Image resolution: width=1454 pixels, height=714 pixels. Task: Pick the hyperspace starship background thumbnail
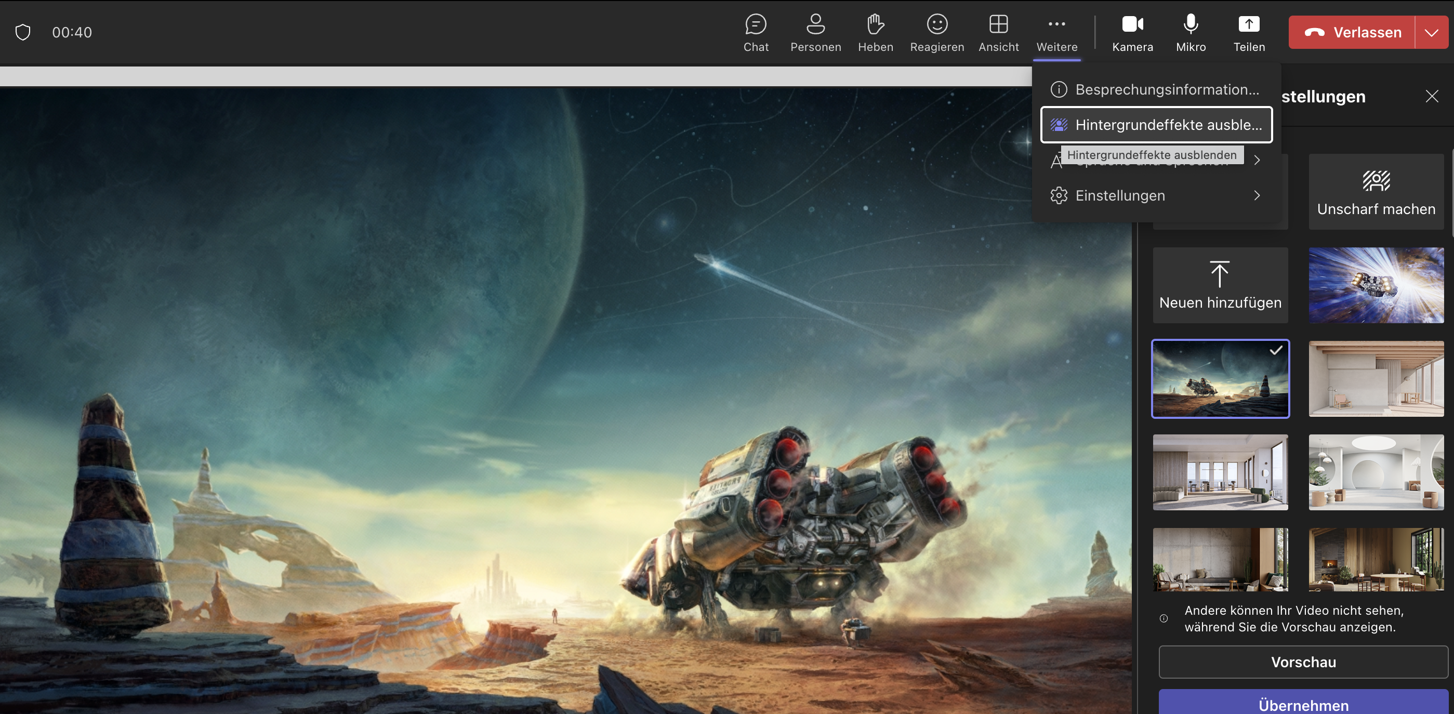pos(1376,285)
